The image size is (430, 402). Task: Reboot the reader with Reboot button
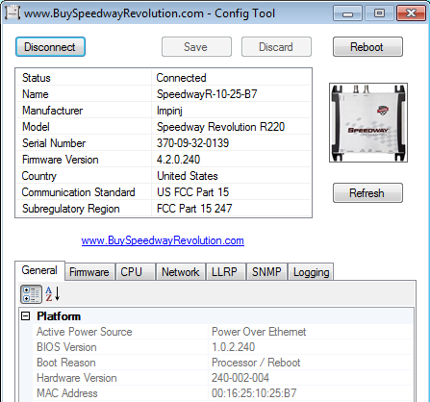click(367, 47)
